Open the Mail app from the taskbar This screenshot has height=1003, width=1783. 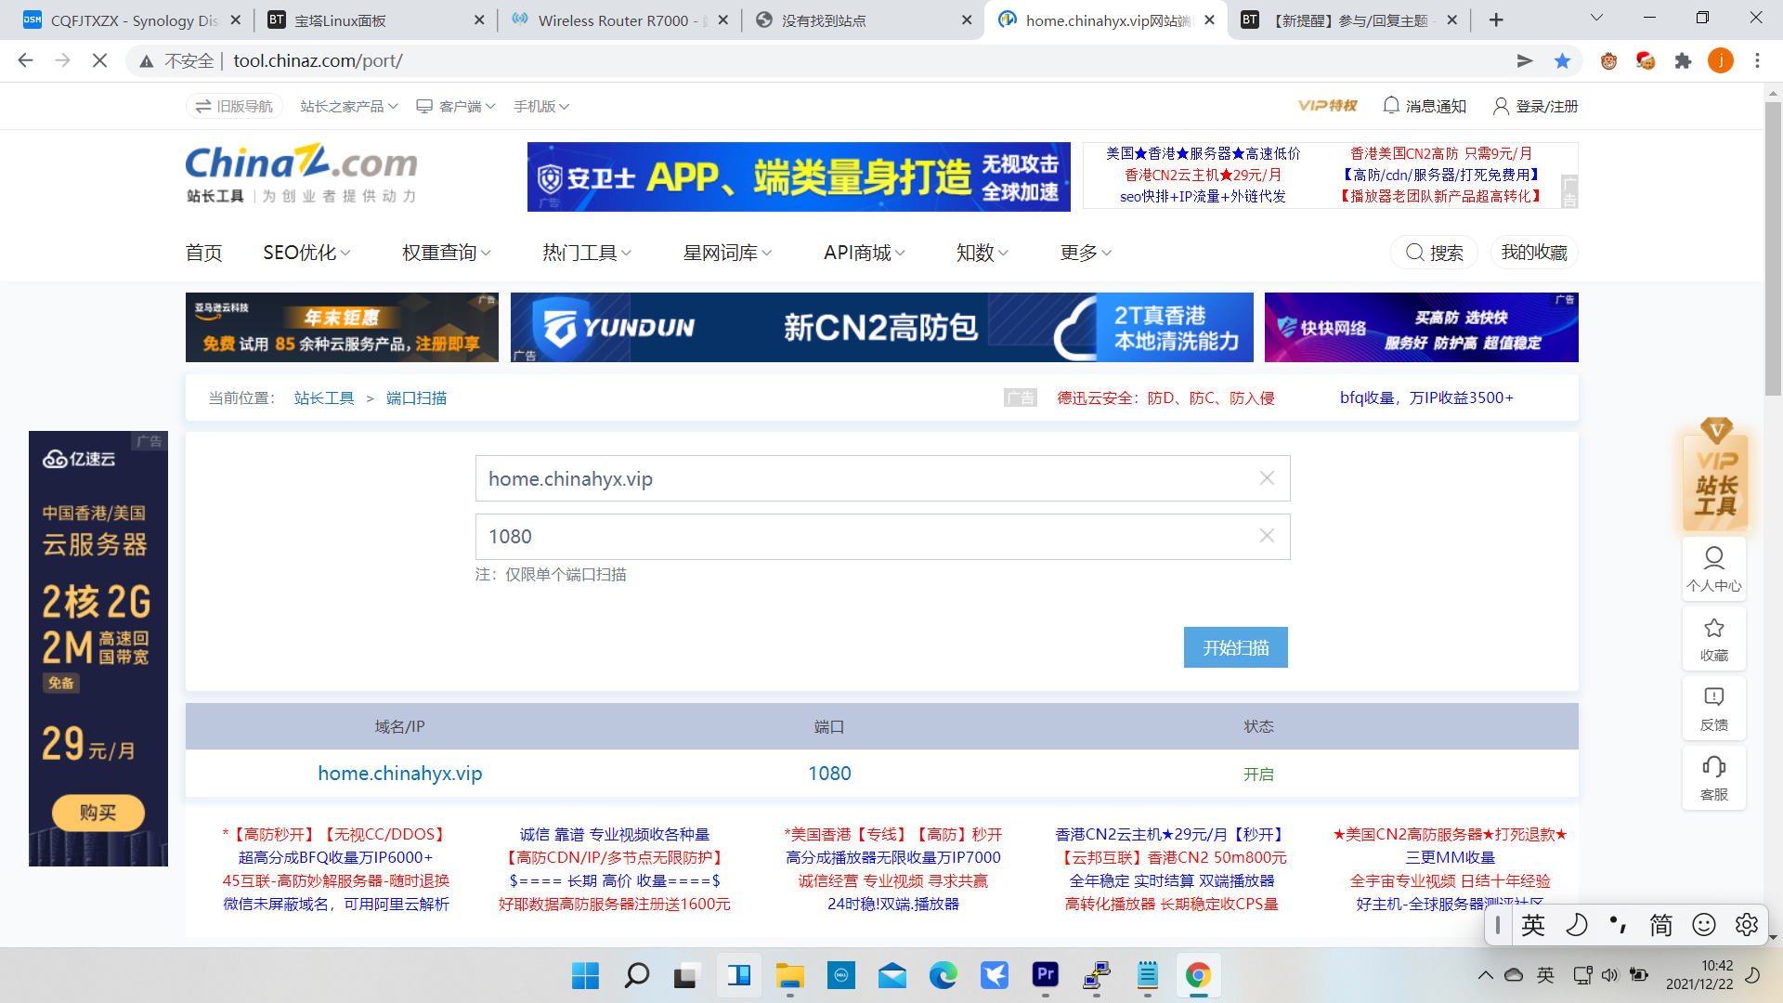(891, 975)
